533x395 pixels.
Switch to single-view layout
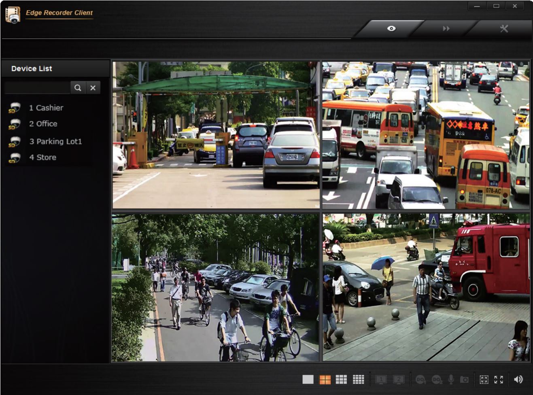click(x=308, y=379)
